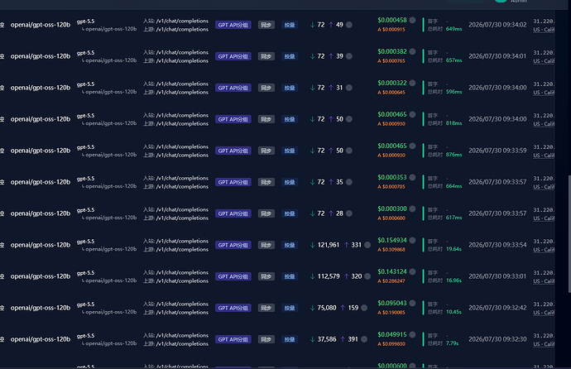Image resolution: width=571 pixels, height=369 pixels.
Task: Click input token count 37,586
Action: pos(327,339)
